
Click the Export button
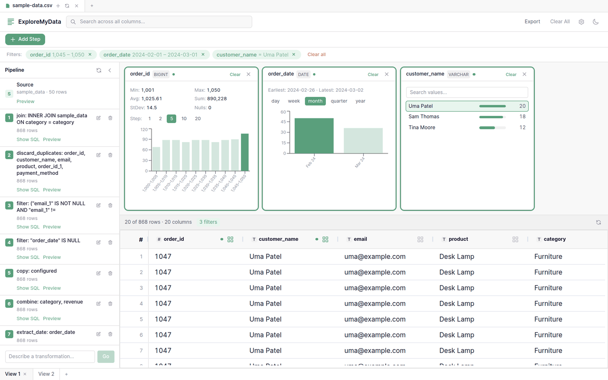(x=532, y=21)
